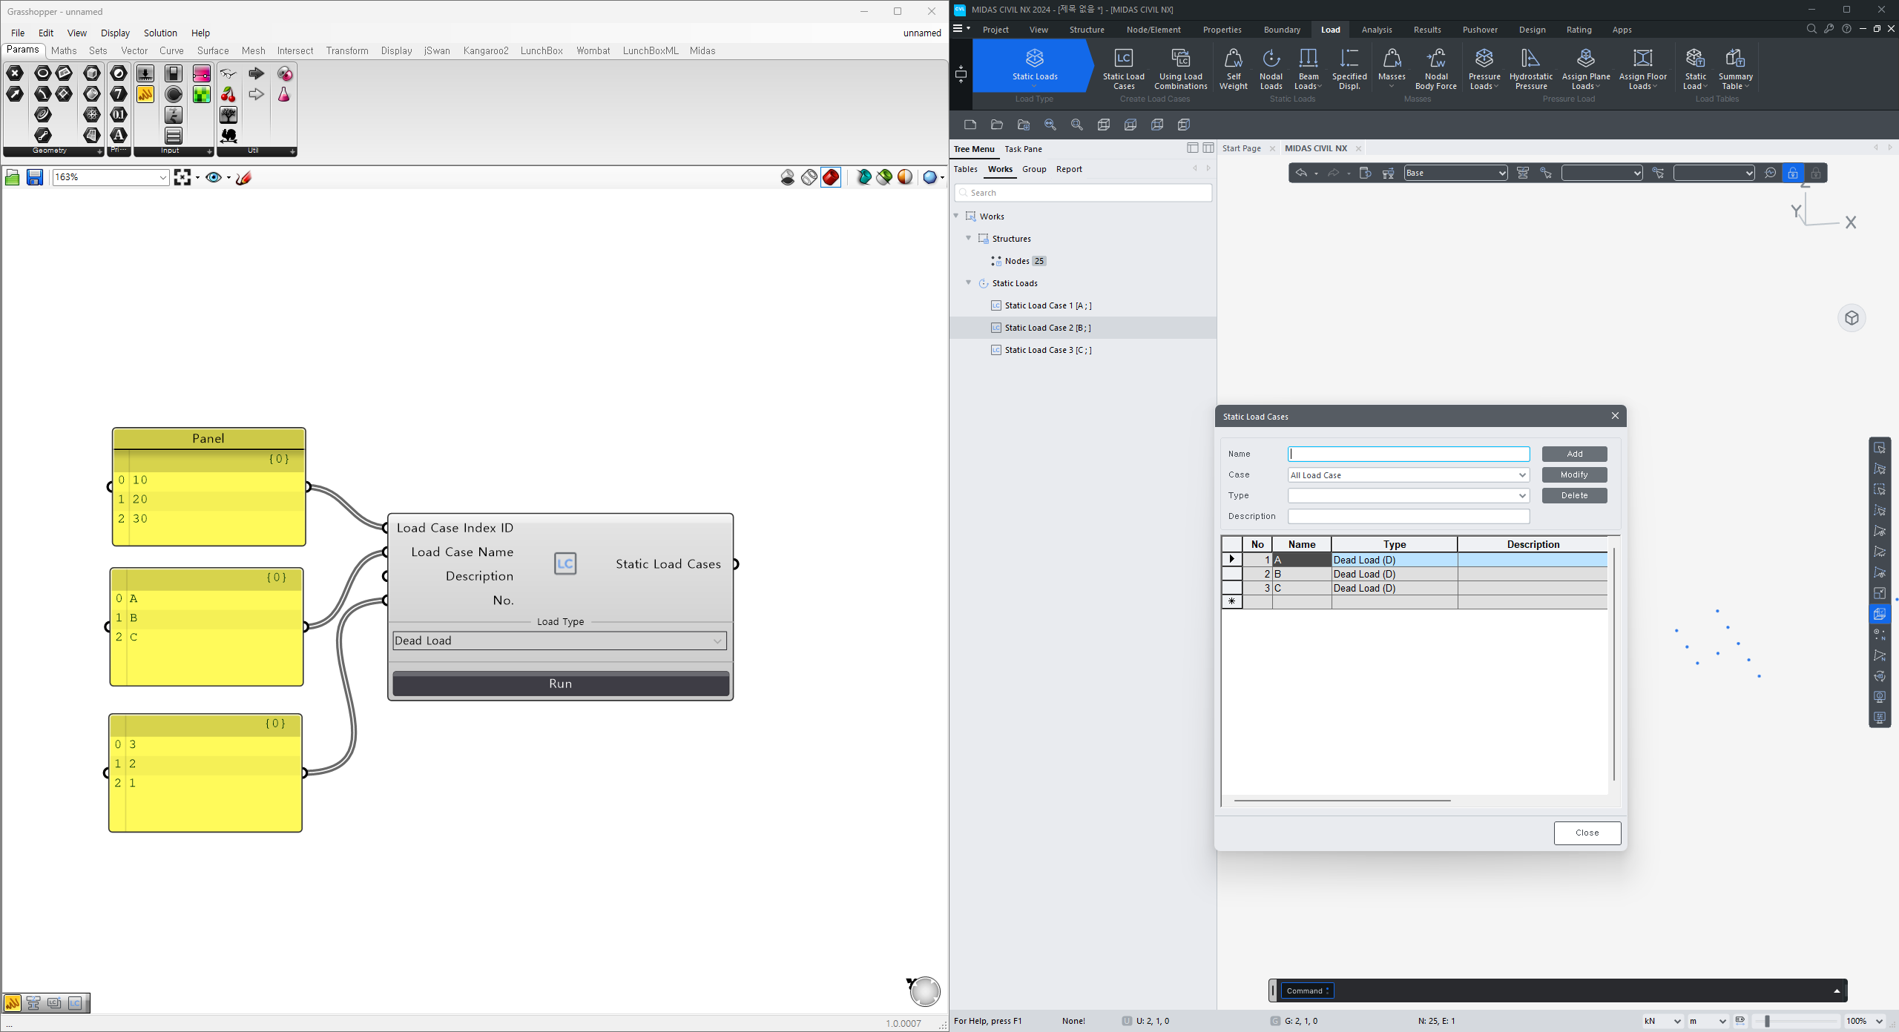The height and width of the screenshot is (1032, 1899).
Task: Switch to the Kangaroo2 tab
Action: click(486, 50)
